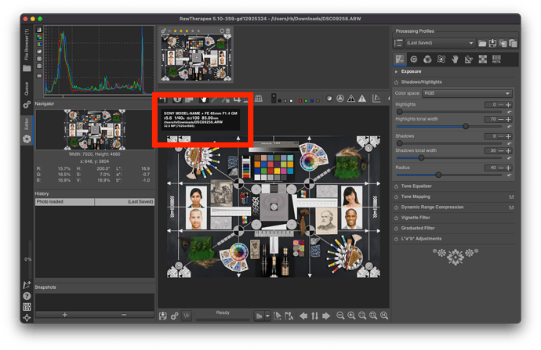Viewport: 541px width, 350px height.
Task: Toggle the Shadows/Highlights power button
Action: click(x=398, y=81)
